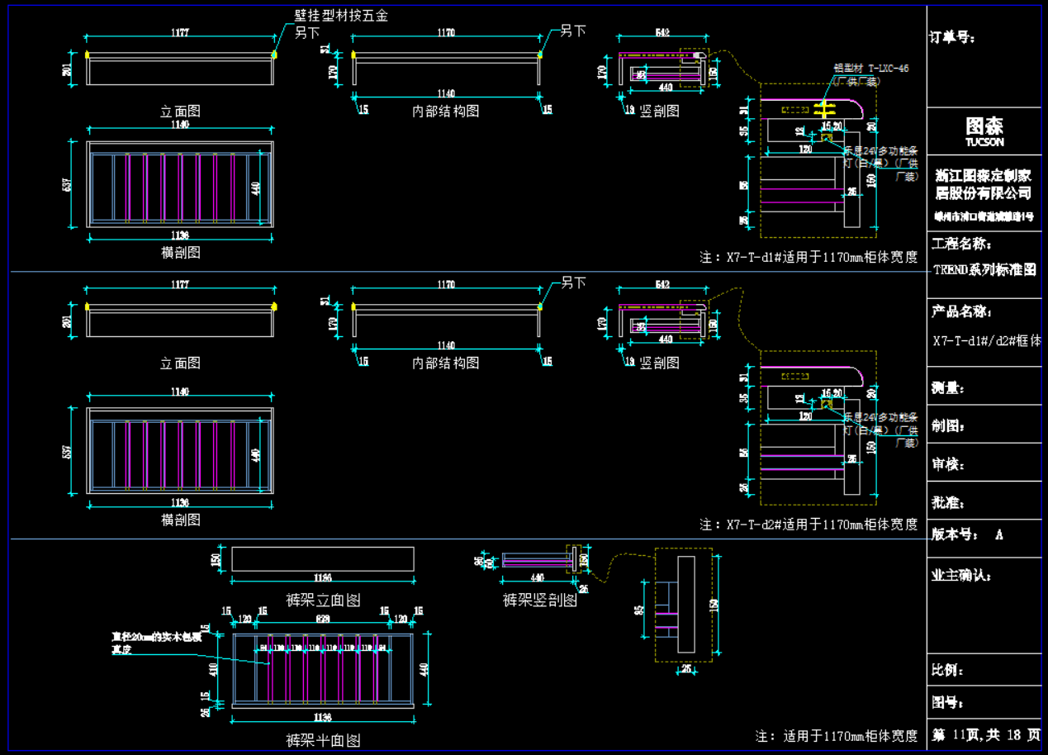1048x755 pixels.
Task: Click the note X7-T-d2#适用于1170mm柜体宽度
Action: click(809, 525)
